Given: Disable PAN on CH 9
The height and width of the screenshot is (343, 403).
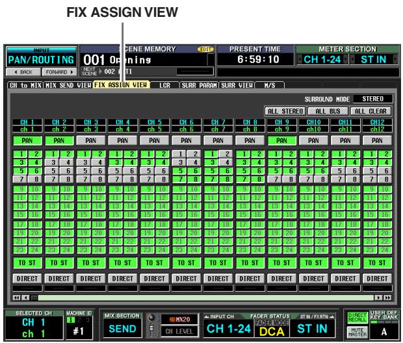Looking at the screenshot, I should (x=281, y=140).
